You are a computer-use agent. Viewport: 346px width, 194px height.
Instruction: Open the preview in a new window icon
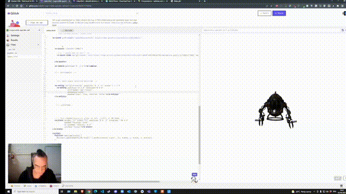pos(343,30)
